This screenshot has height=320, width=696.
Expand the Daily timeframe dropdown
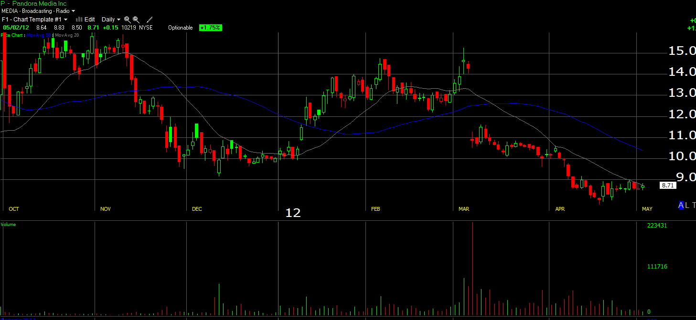click(x=111, y=20)
